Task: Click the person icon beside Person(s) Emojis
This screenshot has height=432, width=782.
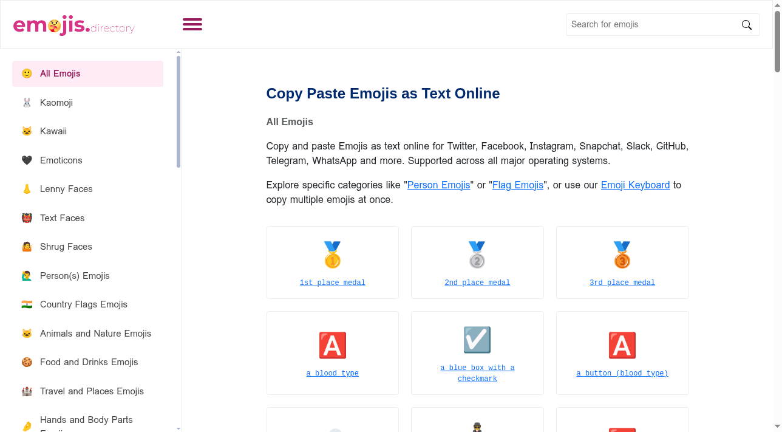Action: pos(27,276)
